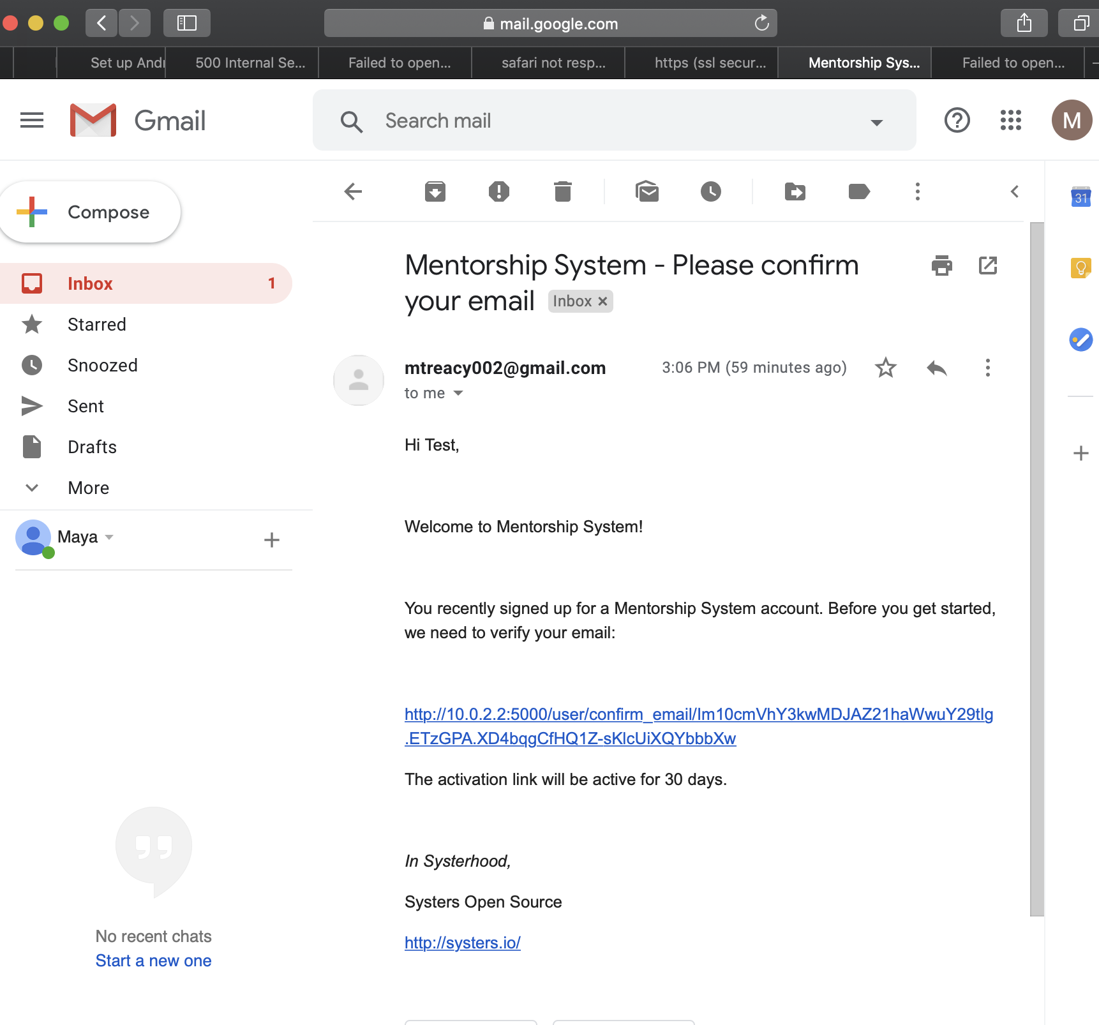
Task: Click the email vertical scrollbar
Action: [x=1037, y=568]
